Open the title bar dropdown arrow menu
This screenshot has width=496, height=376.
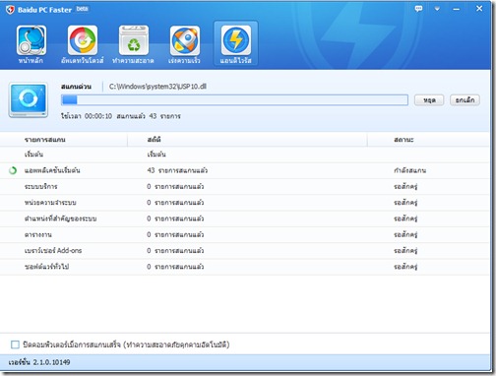[x=437, y=9]
